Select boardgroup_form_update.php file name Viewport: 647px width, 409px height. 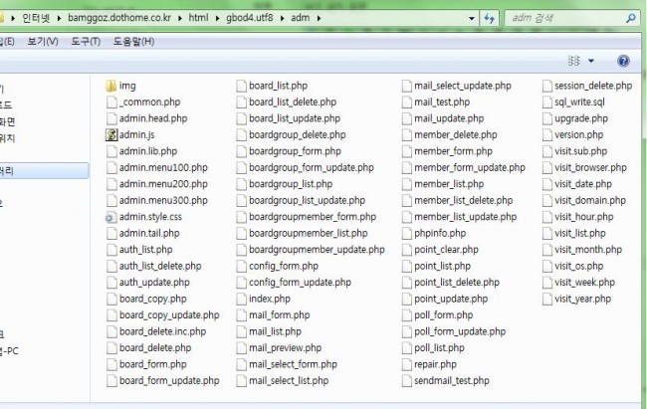pyautogui.click(x=312, y=168)
